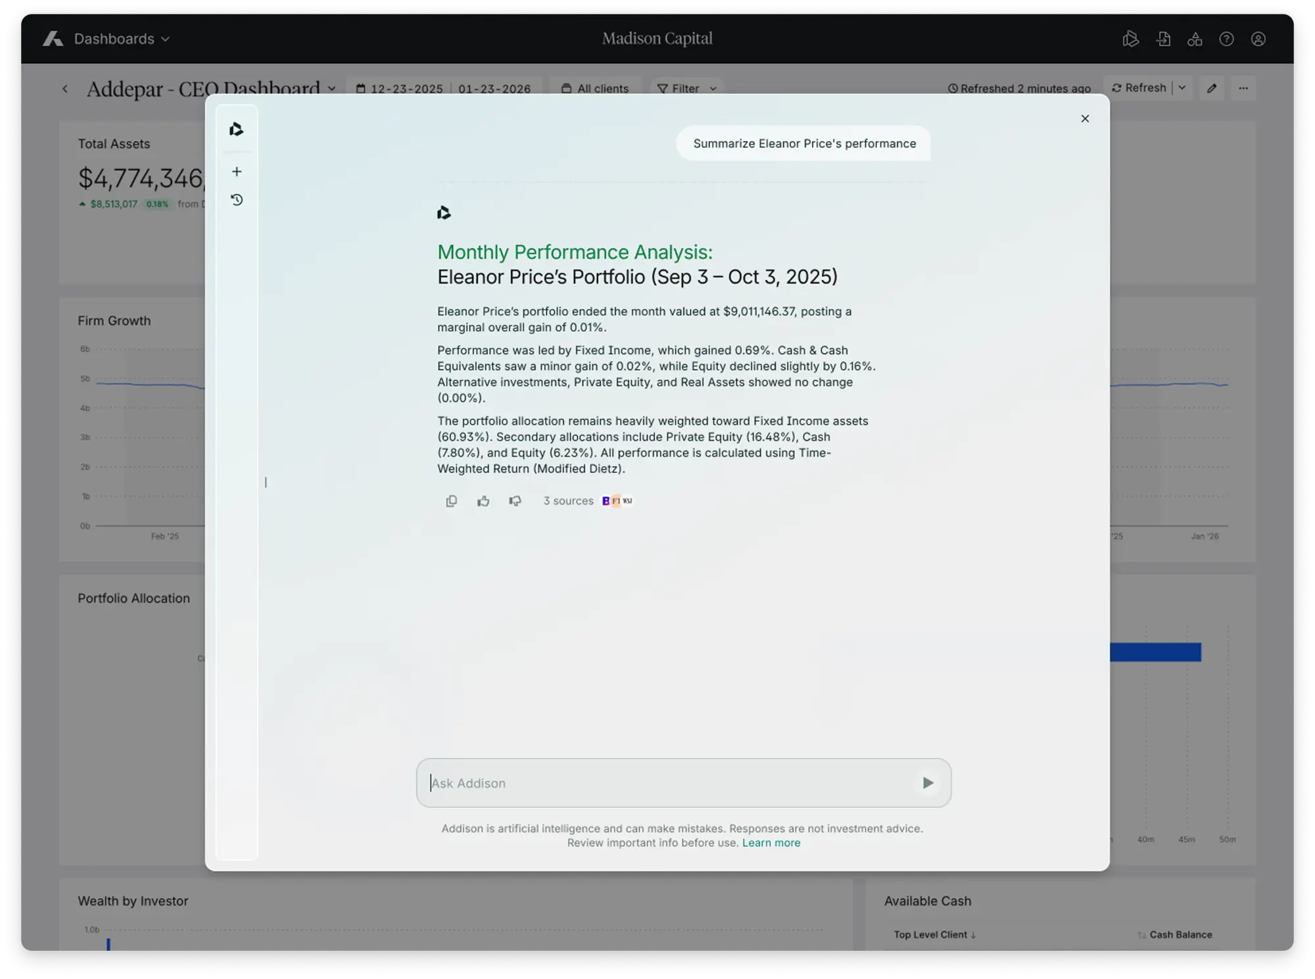Click the pencil edit dashboard icon

[x=1212, y=88]
